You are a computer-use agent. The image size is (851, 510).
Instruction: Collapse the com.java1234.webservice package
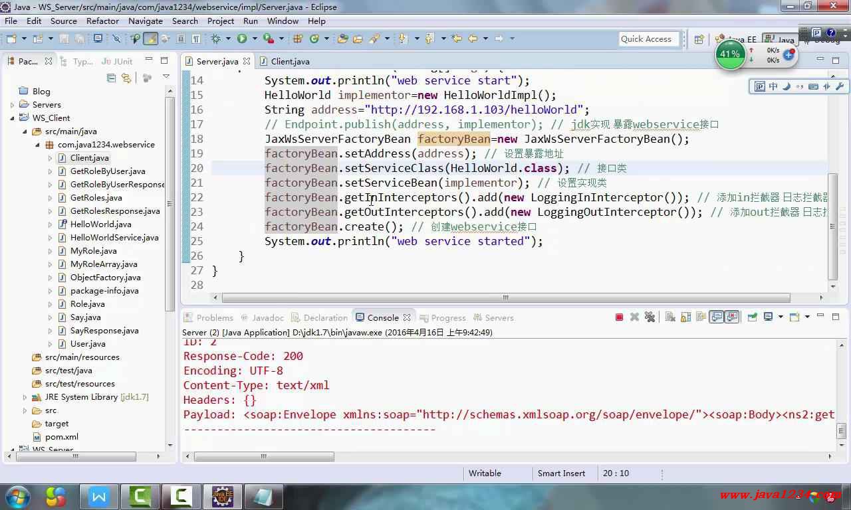tap(38, 144)
